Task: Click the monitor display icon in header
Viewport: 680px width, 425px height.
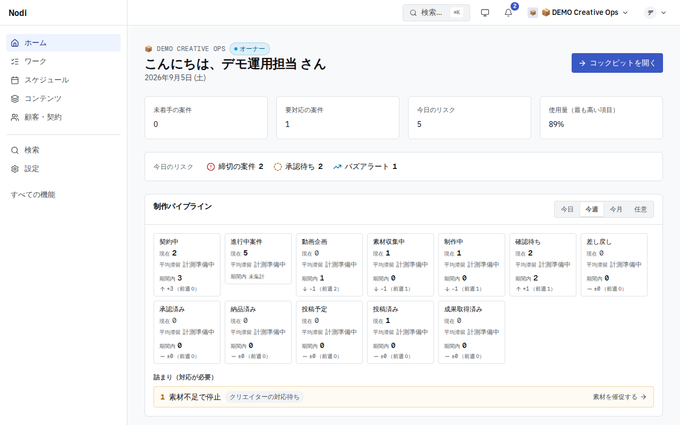Action: [485, 12]
